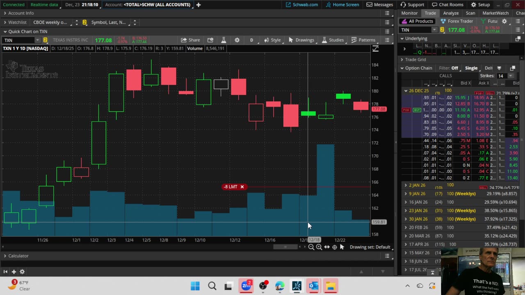Open the Watchlist gadget menu icon

[x=387, y=22]
